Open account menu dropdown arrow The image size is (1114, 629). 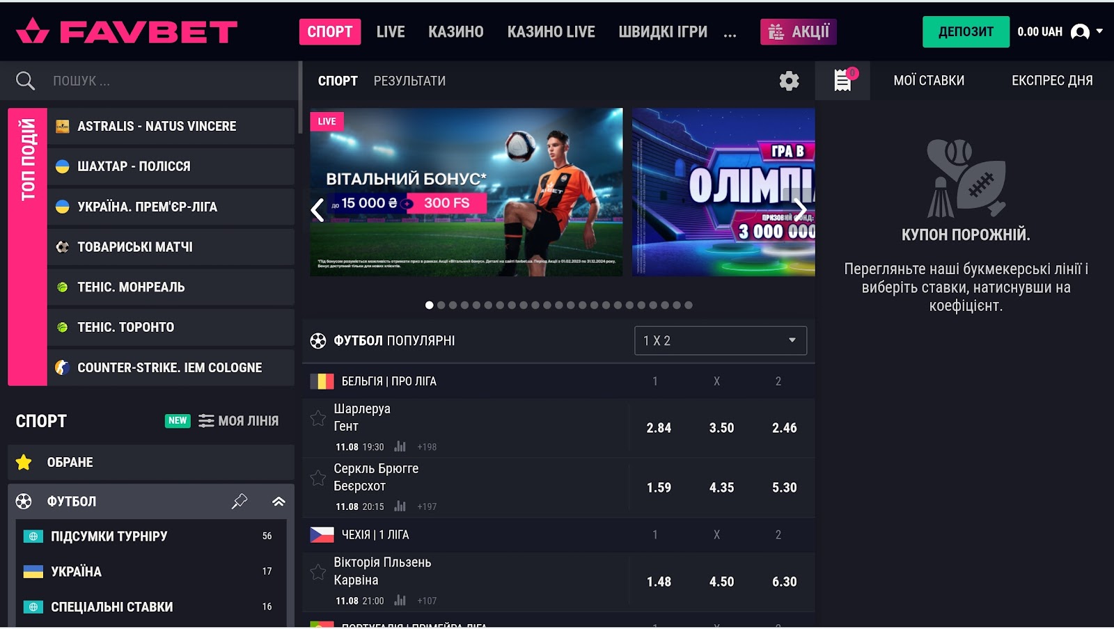pos(1099,31)
